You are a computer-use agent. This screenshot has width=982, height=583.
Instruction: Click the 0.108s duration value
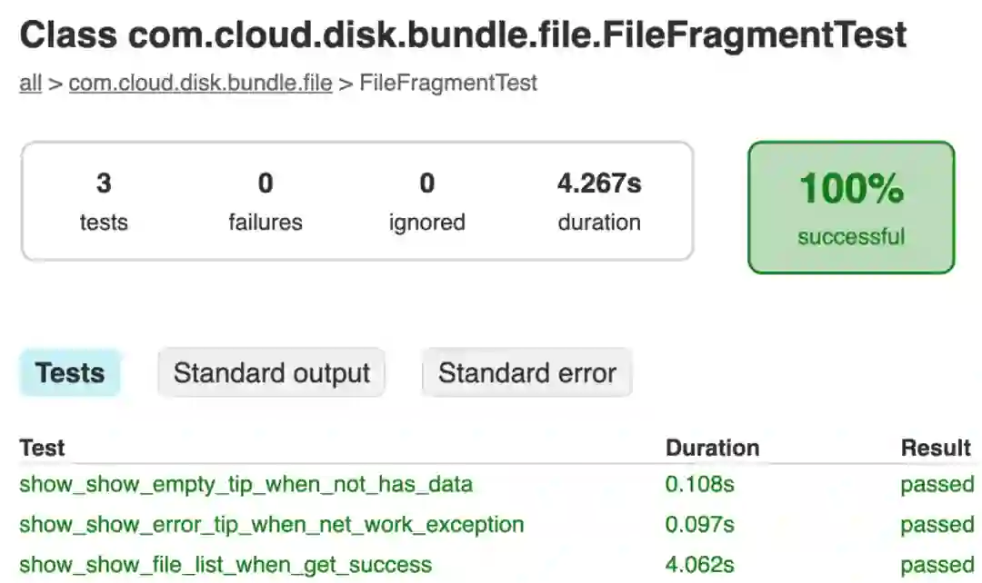(699, 484)
